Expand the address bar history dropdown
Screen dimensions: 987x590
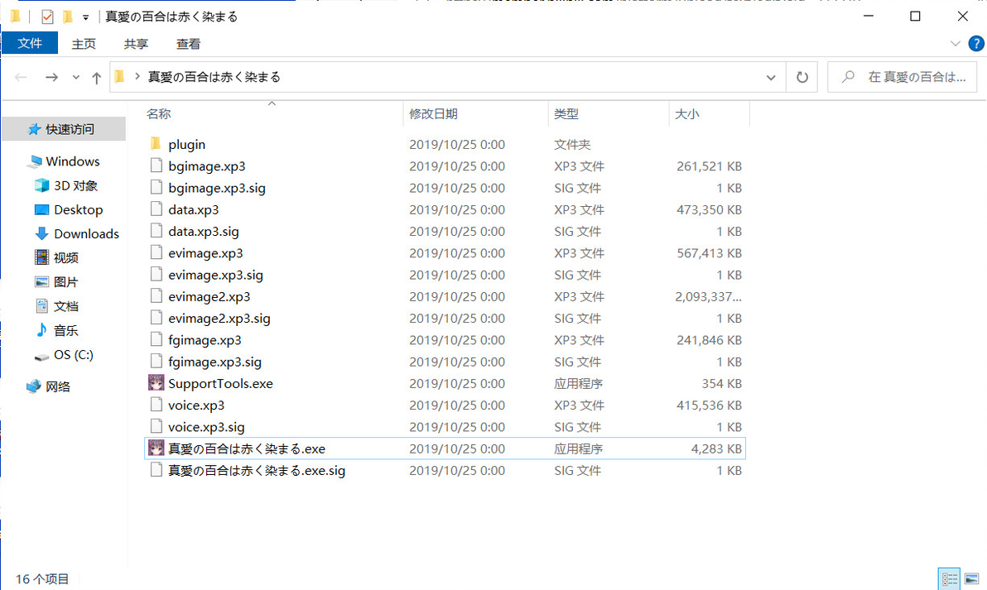pos(770,77)
